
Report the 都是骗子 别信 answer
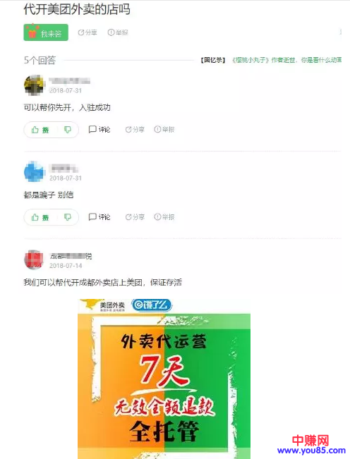164,217
